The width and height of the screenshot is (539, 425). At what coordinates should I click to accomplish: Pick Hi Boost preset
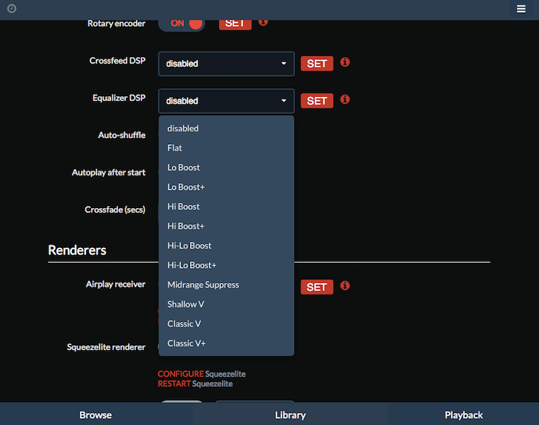pos(226,207)
